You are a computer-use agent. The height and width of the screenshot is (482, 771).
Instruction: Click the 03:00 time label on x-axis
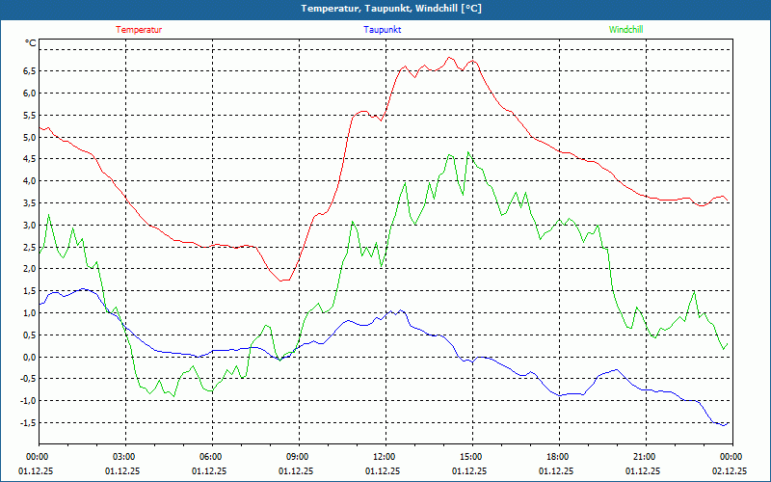126,457
